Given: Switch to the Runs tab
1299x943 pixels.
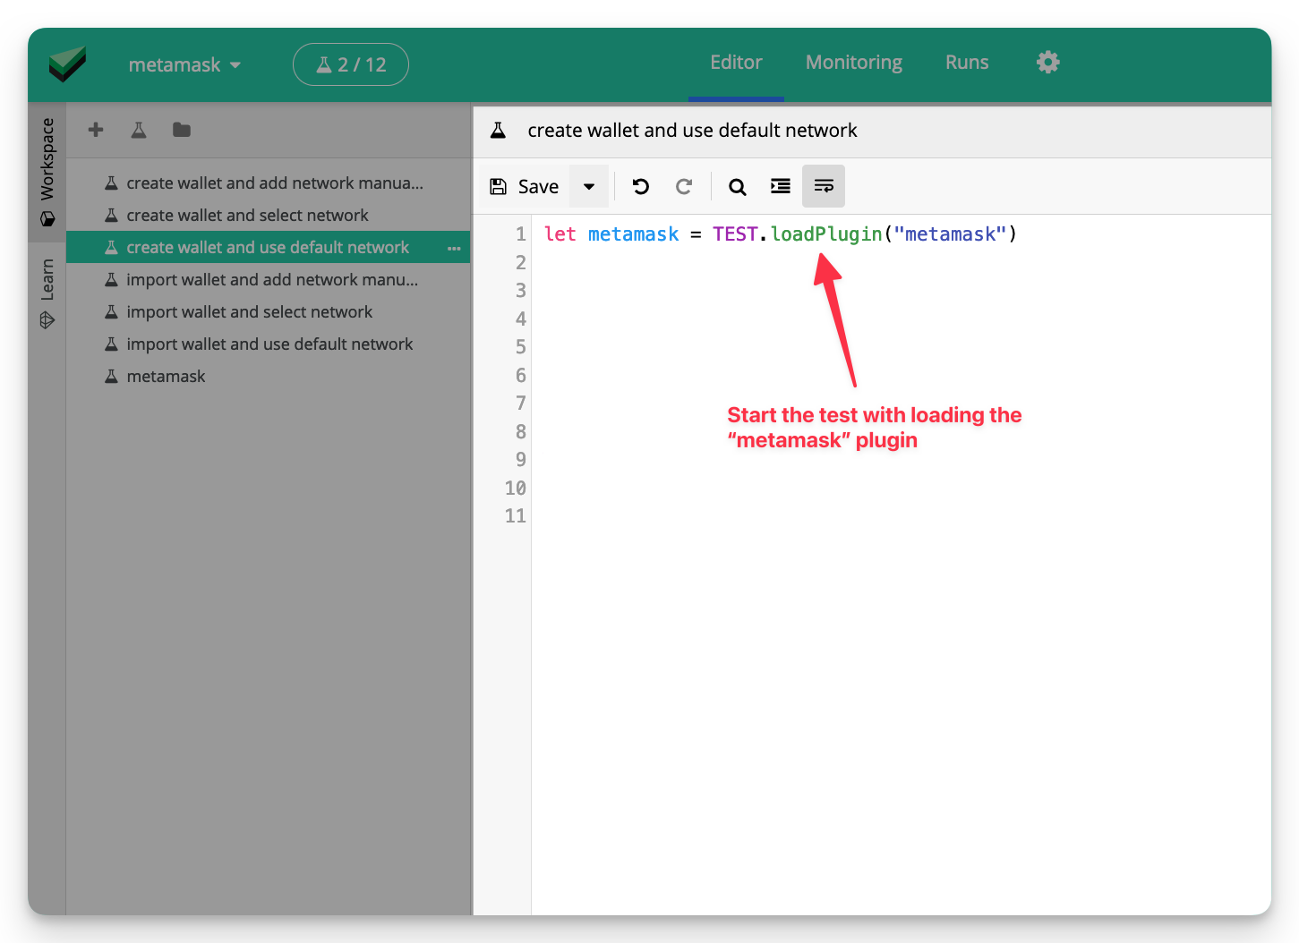Looking at the screenshot, I should click(x=967, y=62).
